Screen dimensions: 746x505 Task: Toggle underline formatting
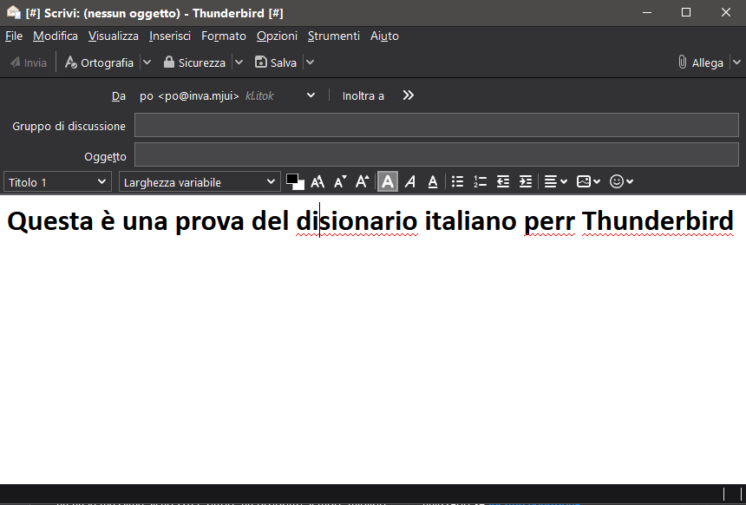[x=433, y=182]
